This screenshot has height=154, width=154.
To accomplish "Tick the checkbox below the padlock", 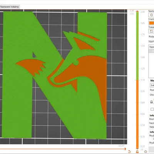I will click(152, 109).
